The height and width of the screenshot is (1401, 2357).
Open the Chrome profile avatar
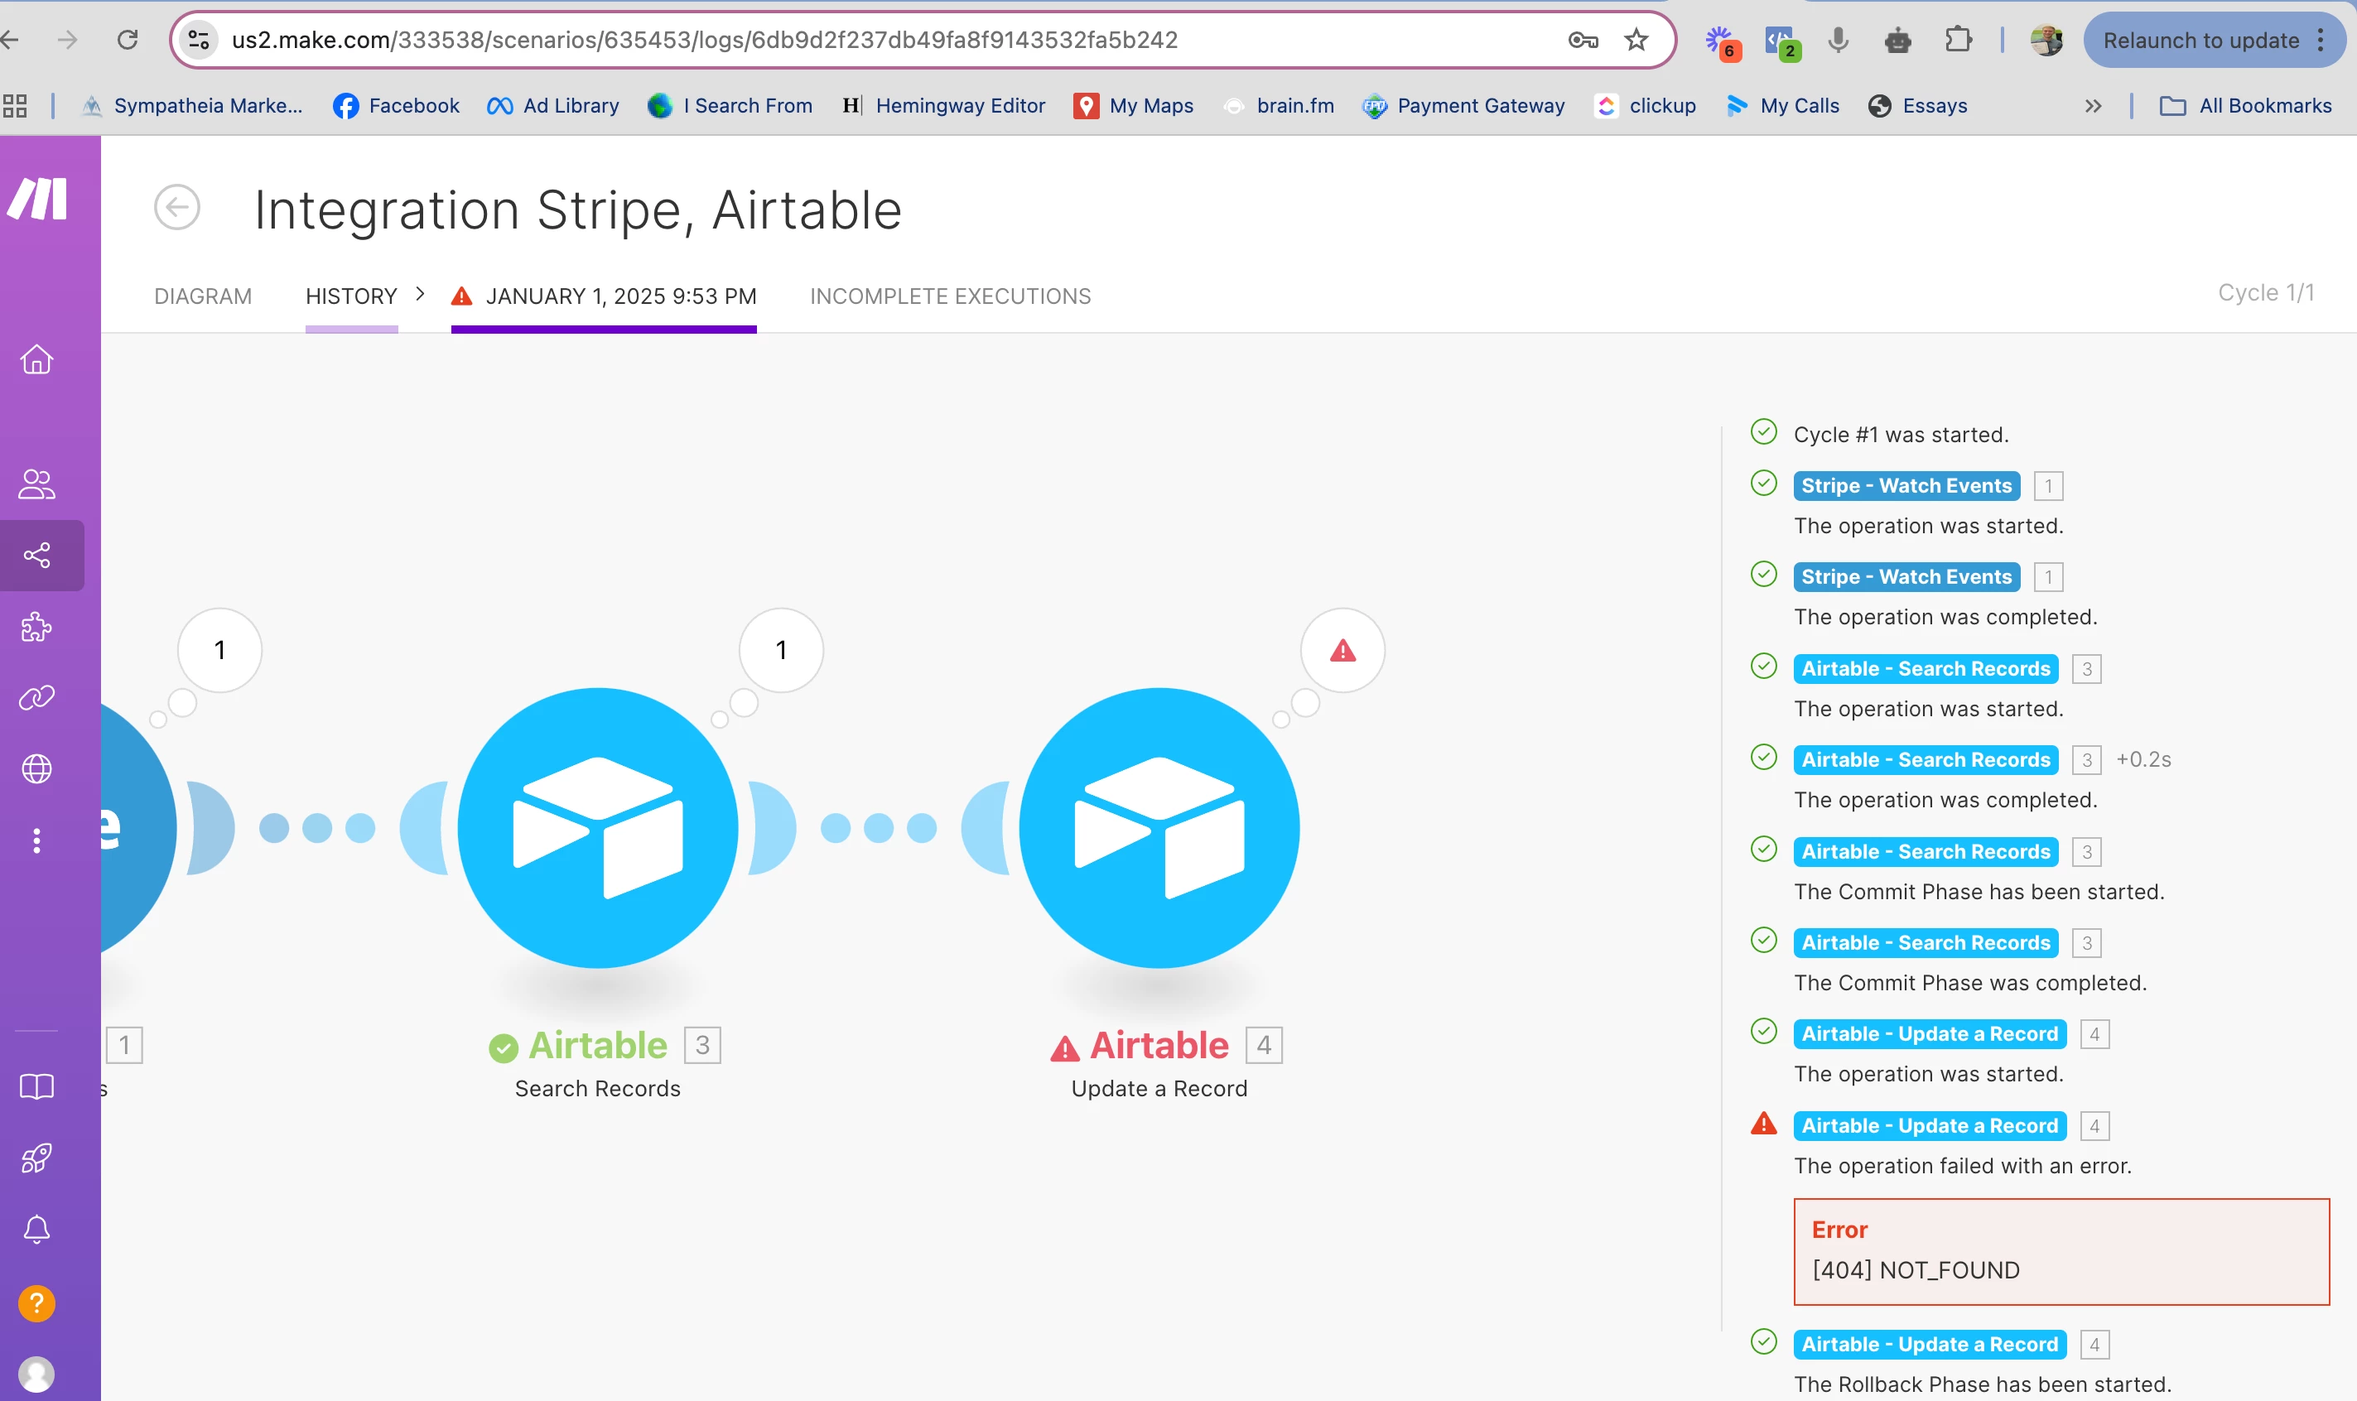click(x=2046, y=40)
